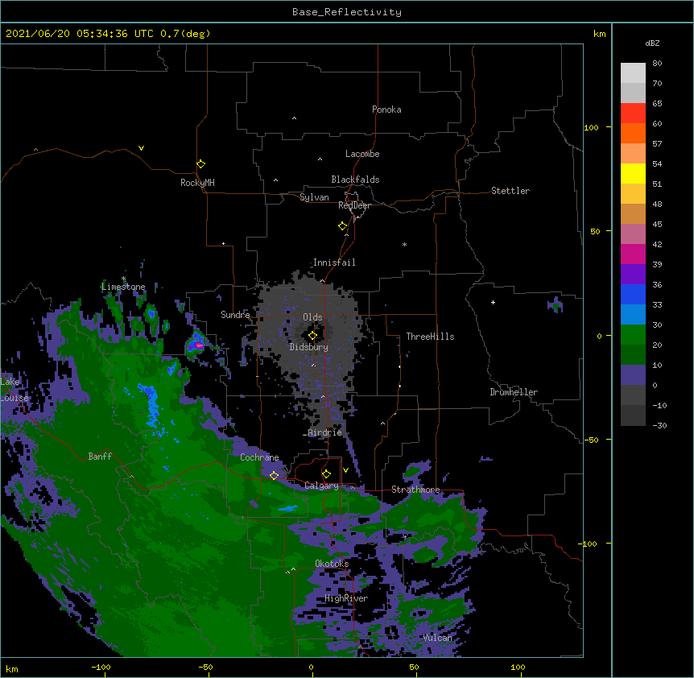
Task: Click the Base_Reflectivity title
Action: point(347,12)
